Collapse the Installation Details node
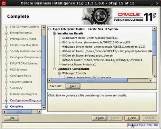The width and height of the screenshot is (161, 129). coord(54,33)
